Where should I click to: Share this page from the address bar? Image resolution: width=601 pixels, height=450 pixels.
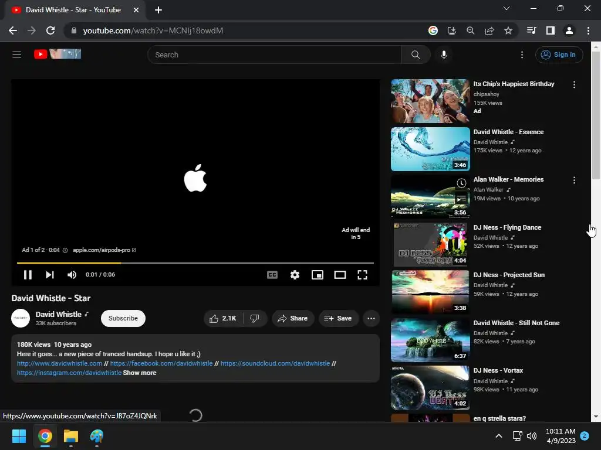(489, 30)
